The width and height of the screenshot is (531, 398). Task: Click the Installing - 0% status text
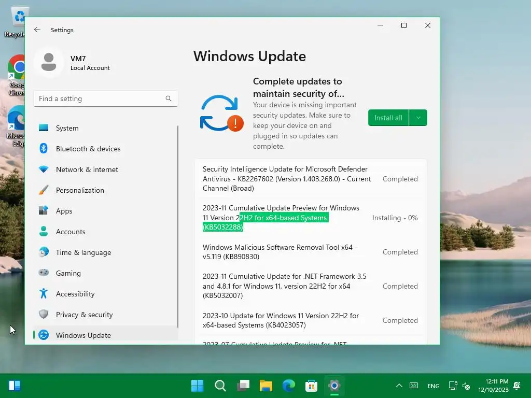(395, 218)
